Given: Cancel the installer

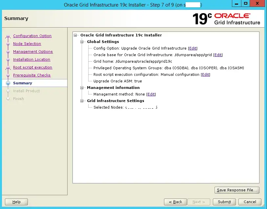Looking at the screenshot, I should (x=250, y=202).
